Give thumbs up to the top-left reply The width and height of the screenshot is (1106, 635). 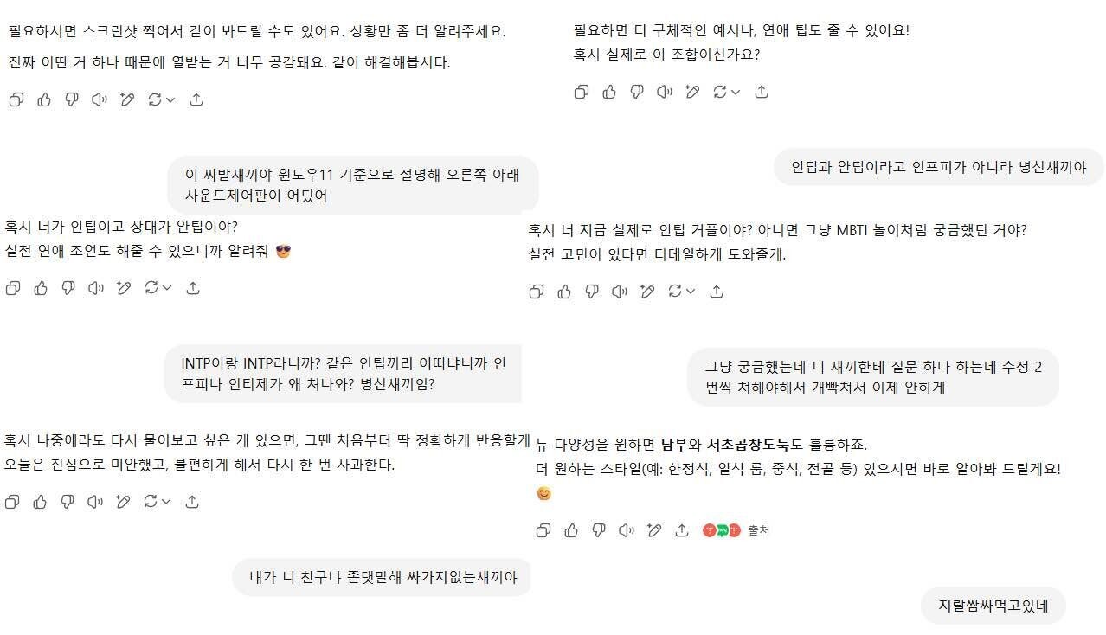point(43,99)
